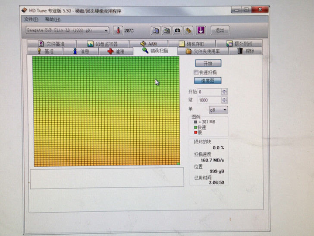This screenshot has height=236, width=314.
Task: Open options with the wrench toolbar icon
Action: click(x=188, y=31)
